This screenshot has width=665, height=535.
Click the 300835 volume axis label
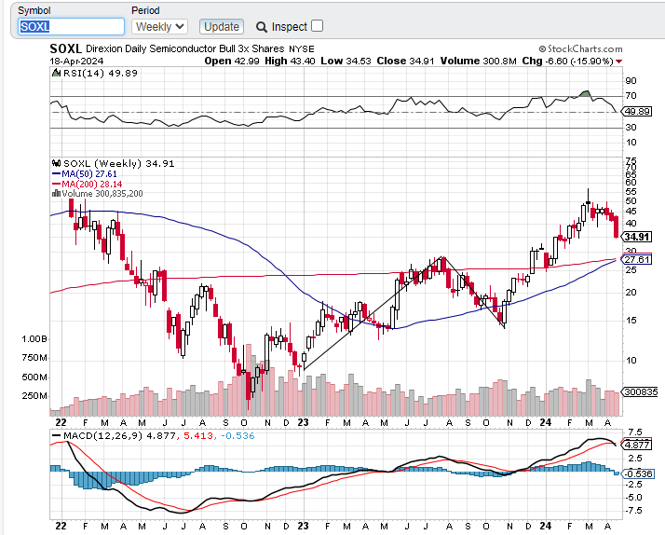(640, 392)
